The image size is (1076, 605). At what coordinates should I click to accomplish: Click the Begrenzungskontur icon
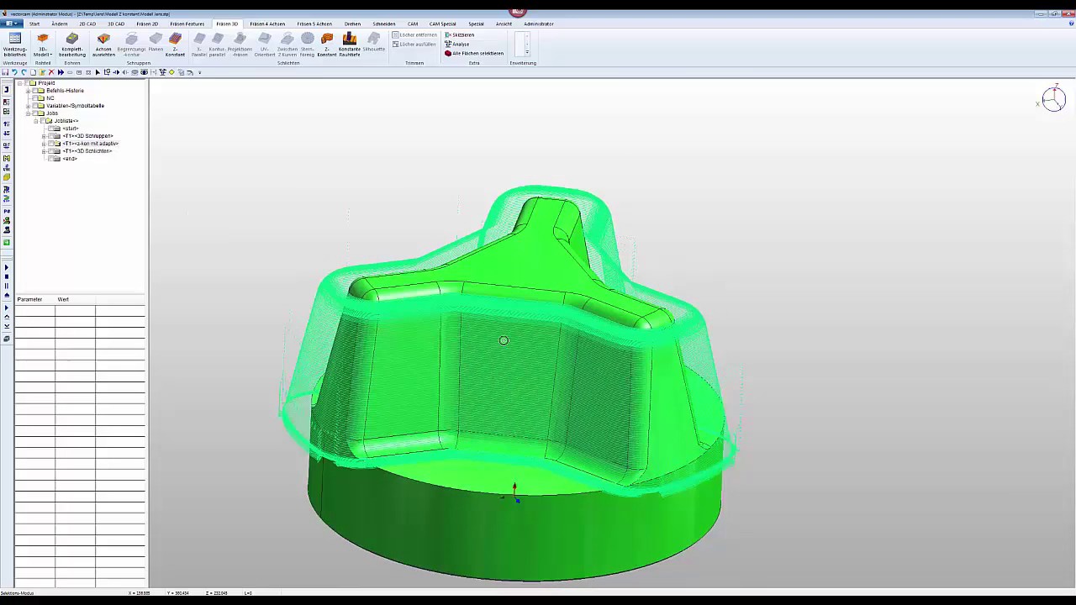tap(131, 44)
